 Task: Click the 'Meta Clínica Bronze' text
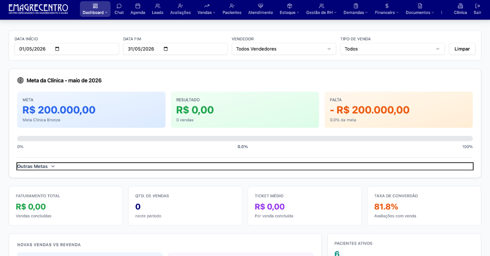click(42, 120)
